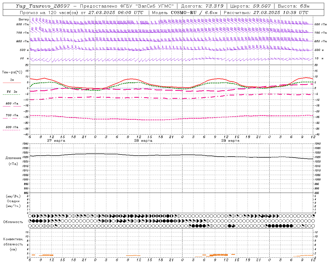Click the Давление panel label
This screenshot has width=328, height=262.
[13, 158]
